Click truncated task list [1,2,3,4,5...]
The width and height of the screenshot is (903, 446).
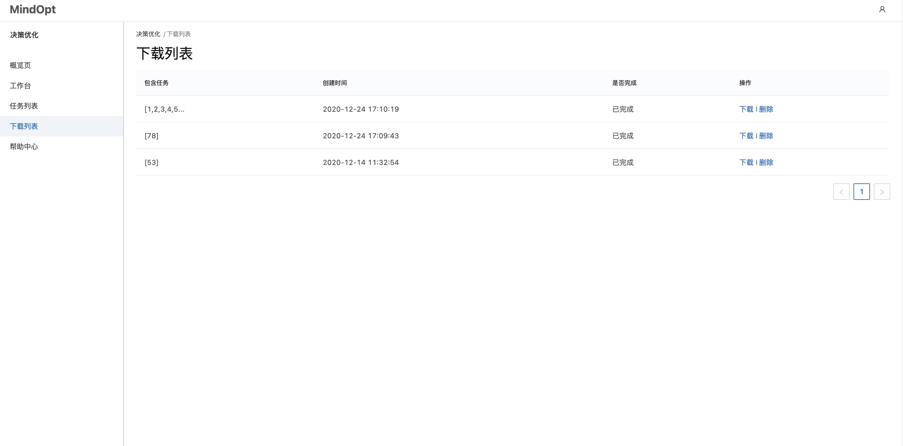(x=164, y=109)
